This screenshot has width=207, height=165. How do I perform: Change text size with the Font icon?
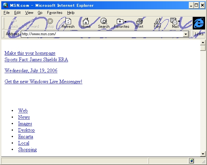pyautogui.click(x=157, y=23)
